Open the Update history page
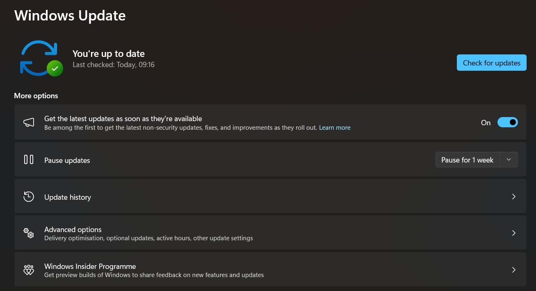Image resolution: width=536 pixels, height=291 pixels. pos(271,196)
